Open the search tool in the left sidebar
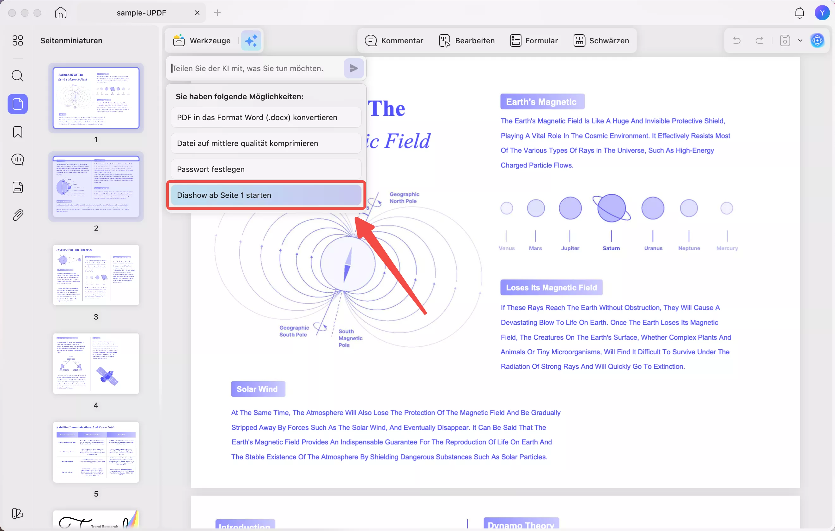This screenshot has width=835, height=531. pyautogui.click(x=18, y=76)
